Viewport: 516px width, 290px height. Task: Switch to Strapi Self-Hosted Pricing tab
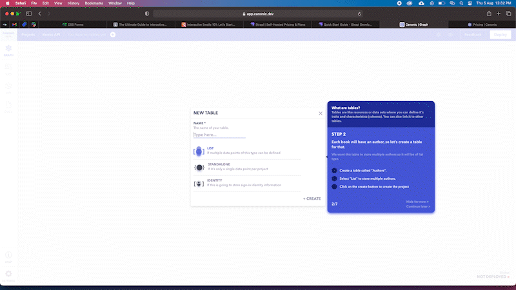(x=277, y=24)
